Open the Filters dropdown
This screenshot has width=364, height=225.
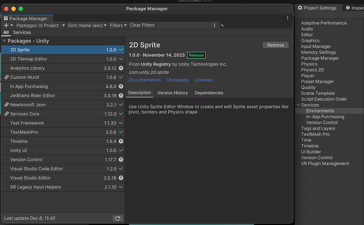(117, 25)
